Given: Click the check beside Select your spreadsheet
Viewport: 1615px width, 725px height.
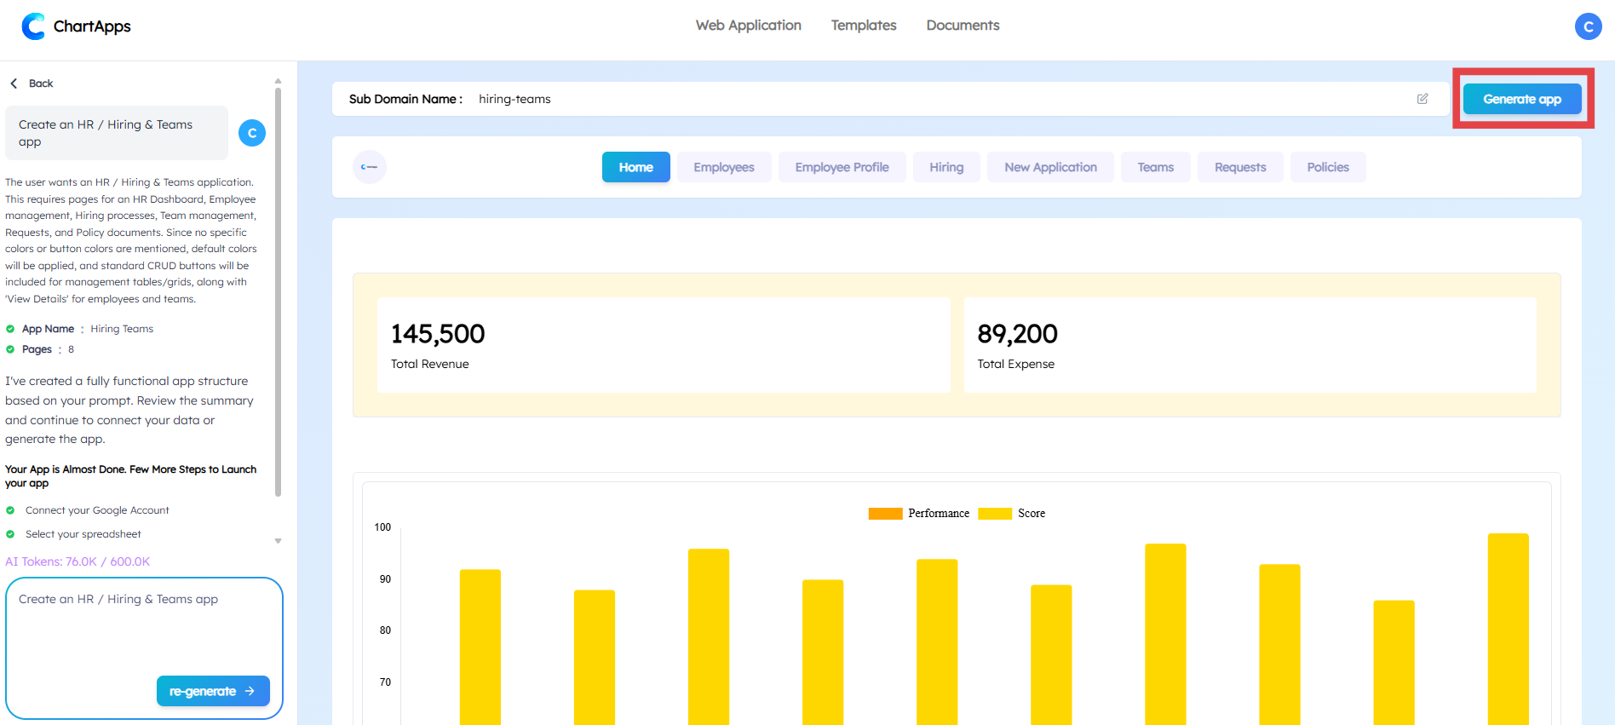Looking at the screenshot, I should 10,534.
